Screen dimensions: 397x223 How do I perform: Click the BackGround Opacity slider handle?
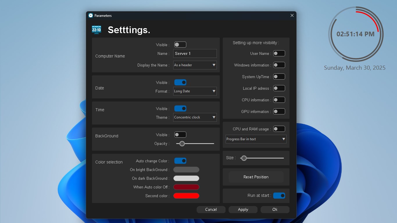[x=182, y=143]
